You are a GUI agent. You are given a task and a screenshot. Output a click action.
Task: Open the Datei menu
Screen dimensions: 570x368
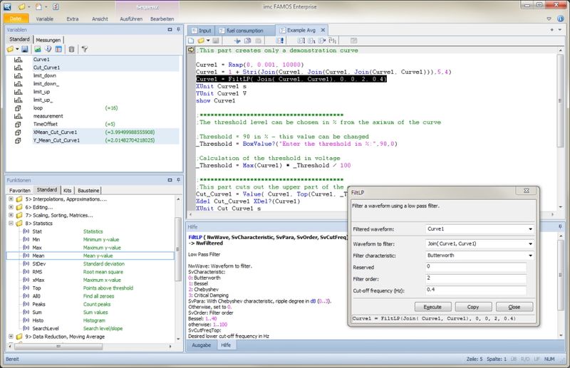(x=15, y=19)
